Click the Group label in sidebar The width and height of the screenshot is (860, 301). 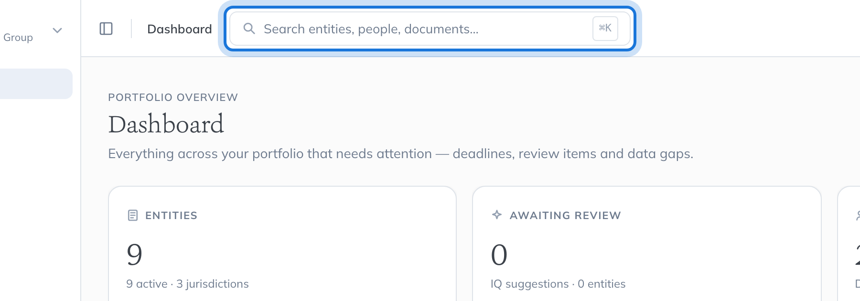tap(18, 38)
